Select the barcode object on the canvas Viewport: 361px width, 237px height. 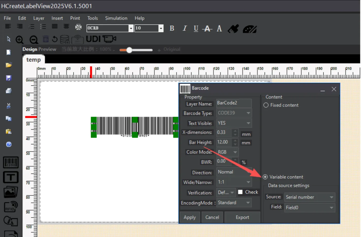(135, 127)
